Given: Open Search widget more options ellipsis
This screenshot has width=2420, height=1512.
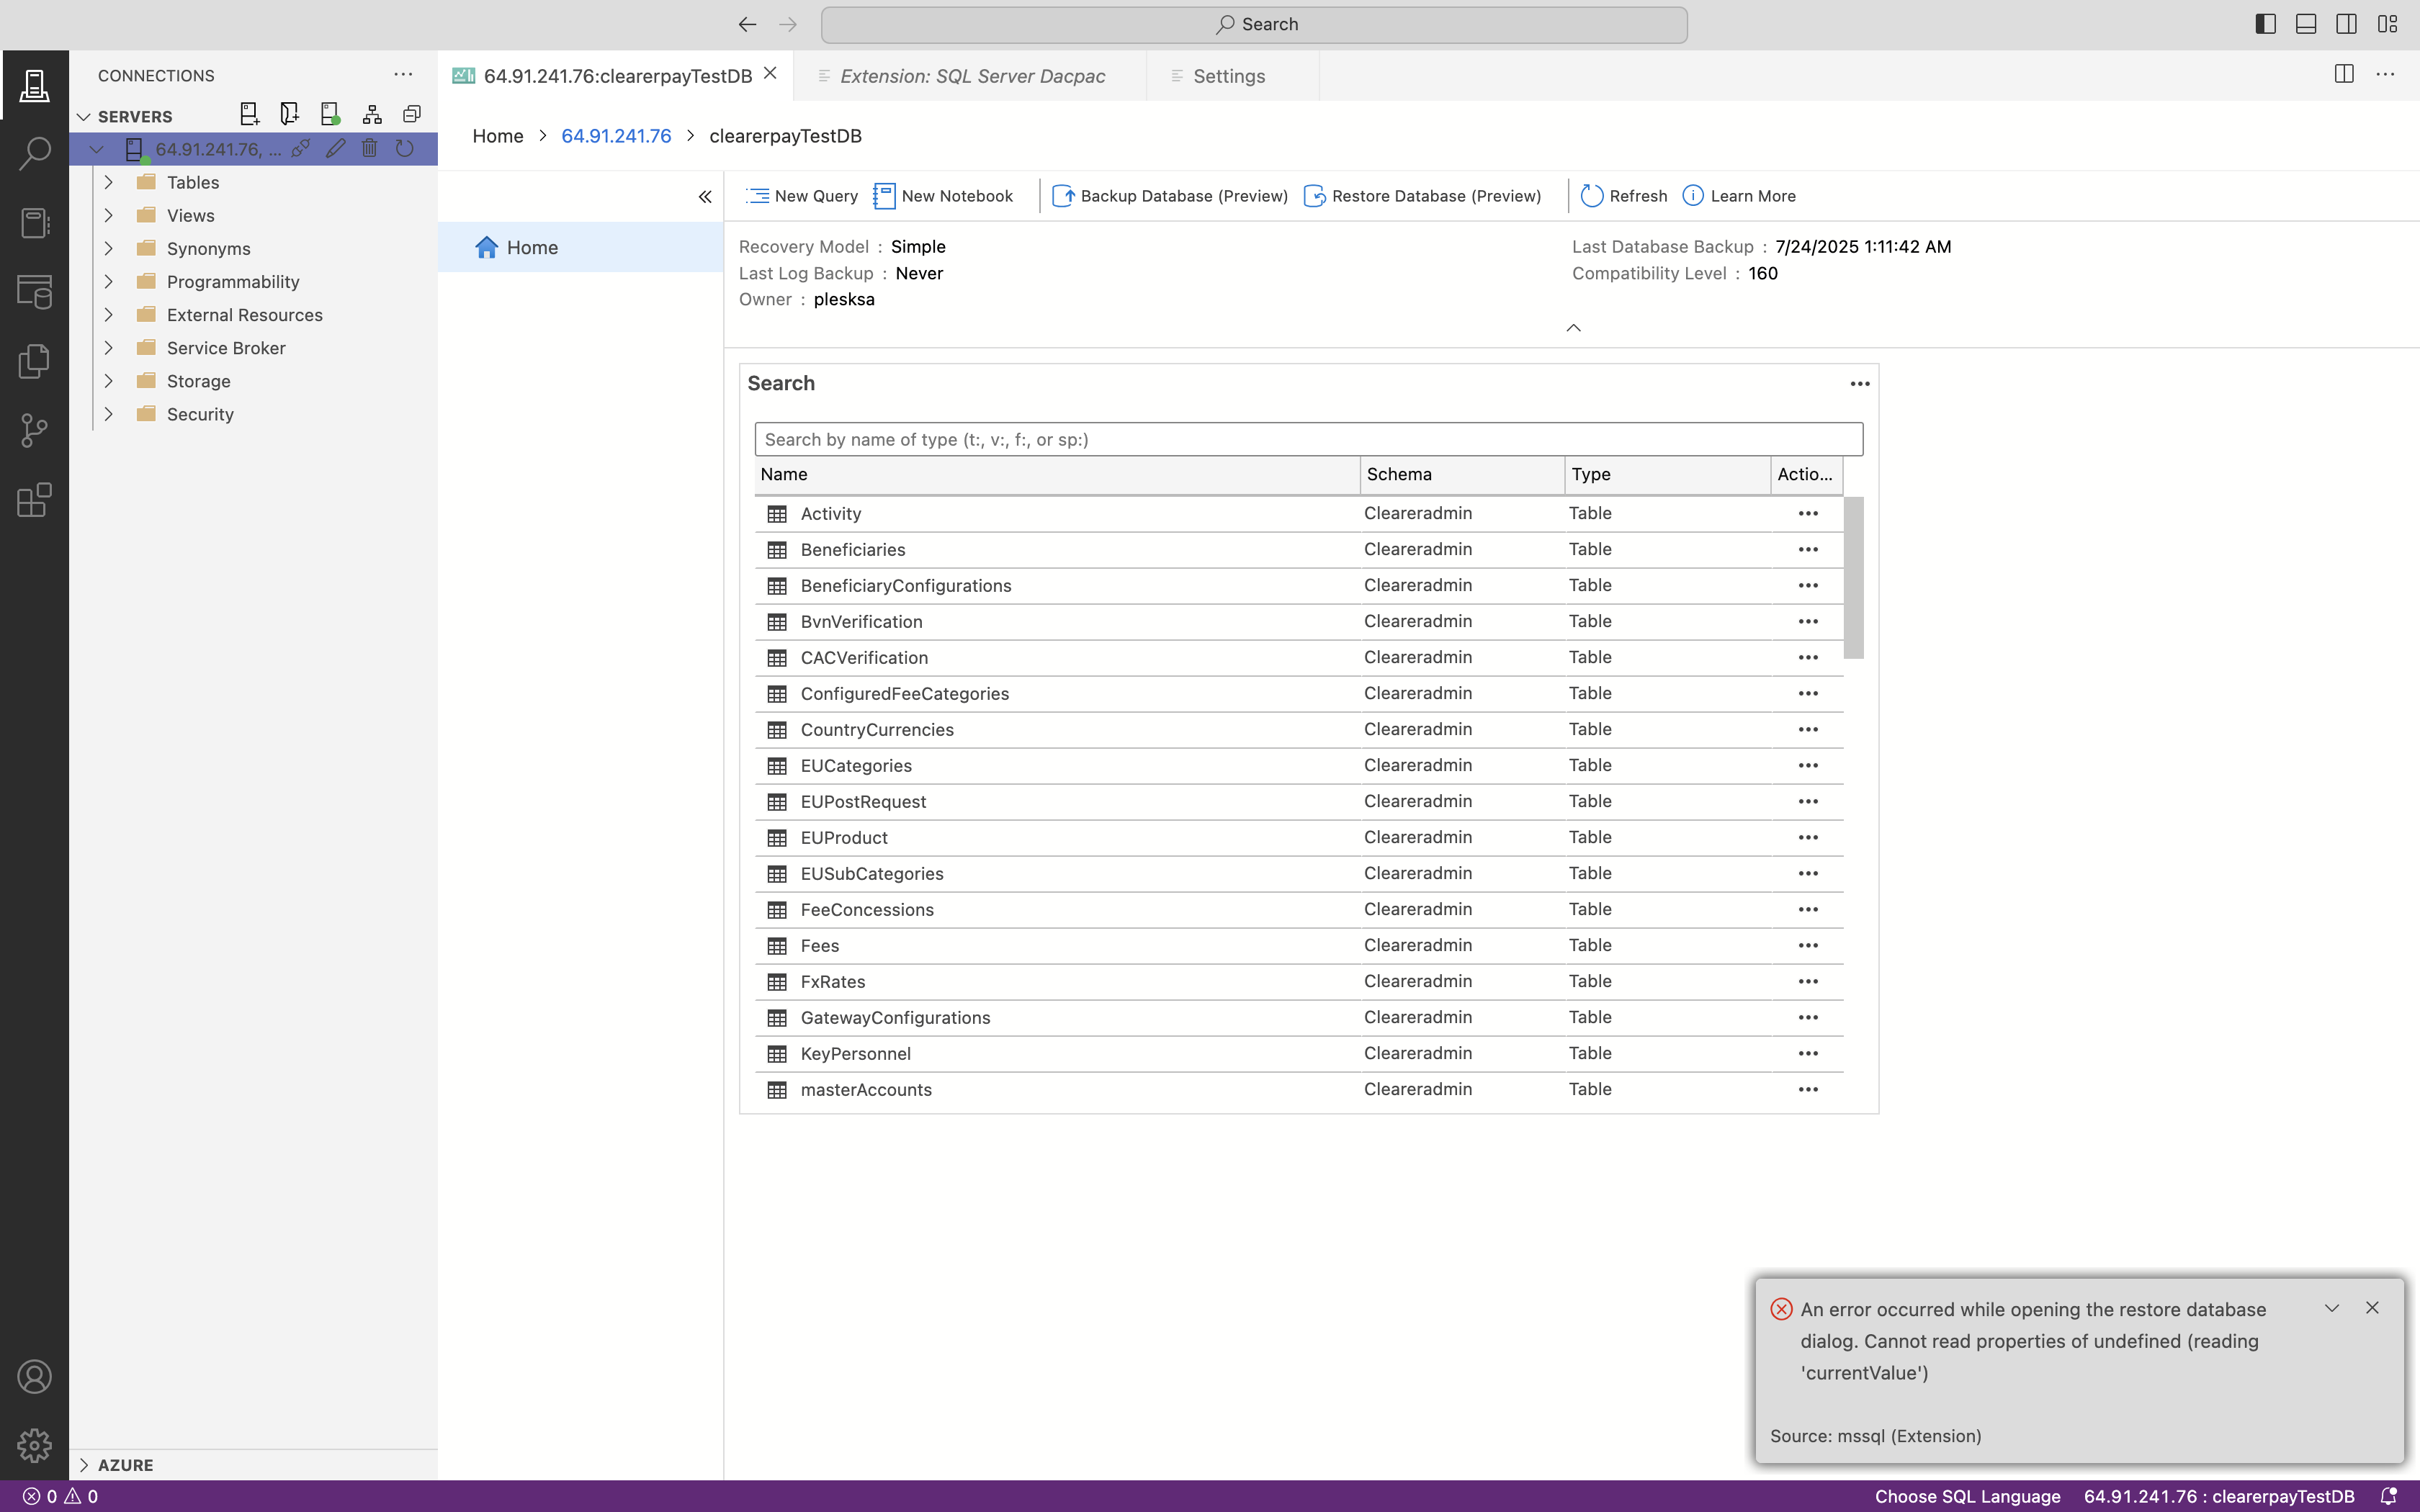Looking at the screenshot, I should coord(1860,384).
